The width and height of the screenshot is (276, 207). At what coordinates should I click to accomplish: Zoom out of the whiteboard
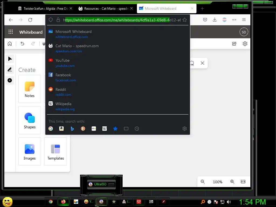203,182
